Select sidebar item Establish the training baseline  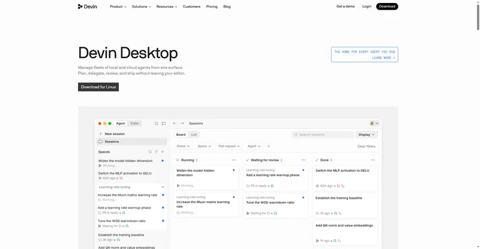pos(131,238)
